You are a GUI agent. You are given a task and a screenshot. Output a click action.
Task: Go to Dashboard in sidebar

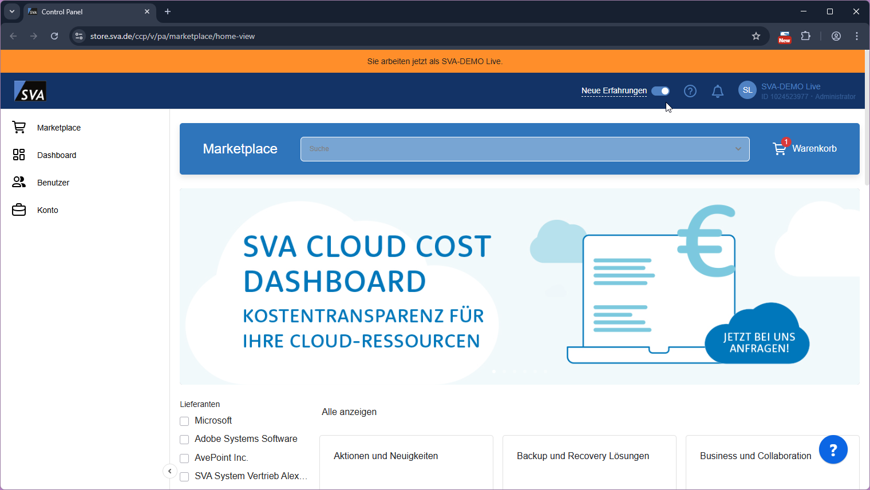(x=56, y=155)
